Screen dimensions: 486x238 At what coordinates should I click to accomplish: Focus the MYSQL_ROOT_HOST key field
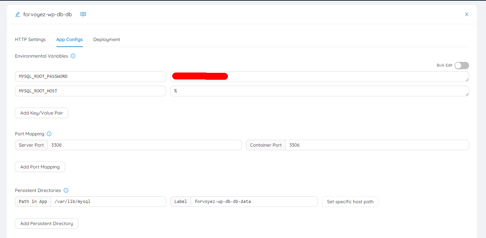tap(91, 91)
